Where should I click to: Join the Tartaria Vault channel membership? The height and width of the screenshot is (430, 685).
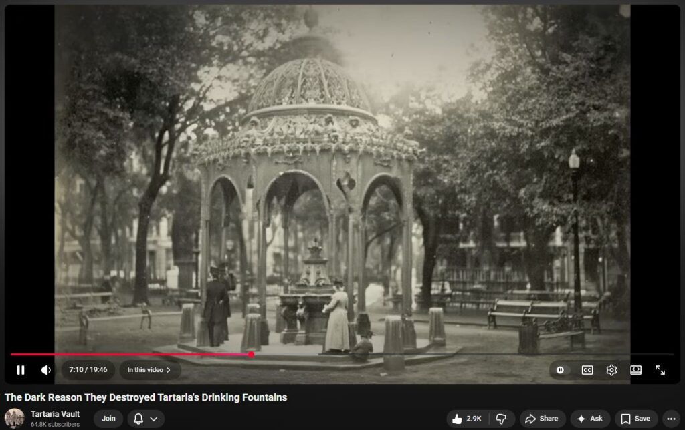108,419
